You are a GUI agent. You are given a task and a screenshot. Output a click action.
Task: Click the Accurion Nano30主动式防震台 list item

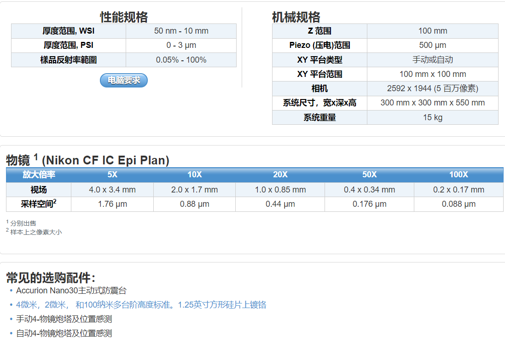(x=71, y=291)
